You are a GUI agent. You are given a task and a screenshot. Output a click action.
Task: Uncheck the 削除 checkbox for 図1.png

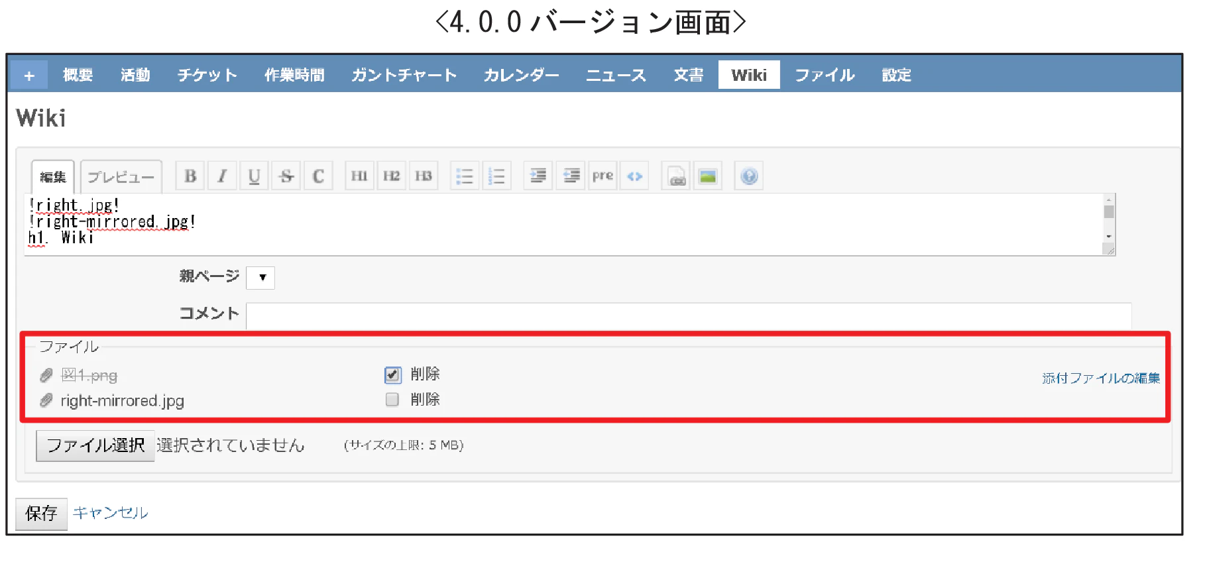(392, 375)
